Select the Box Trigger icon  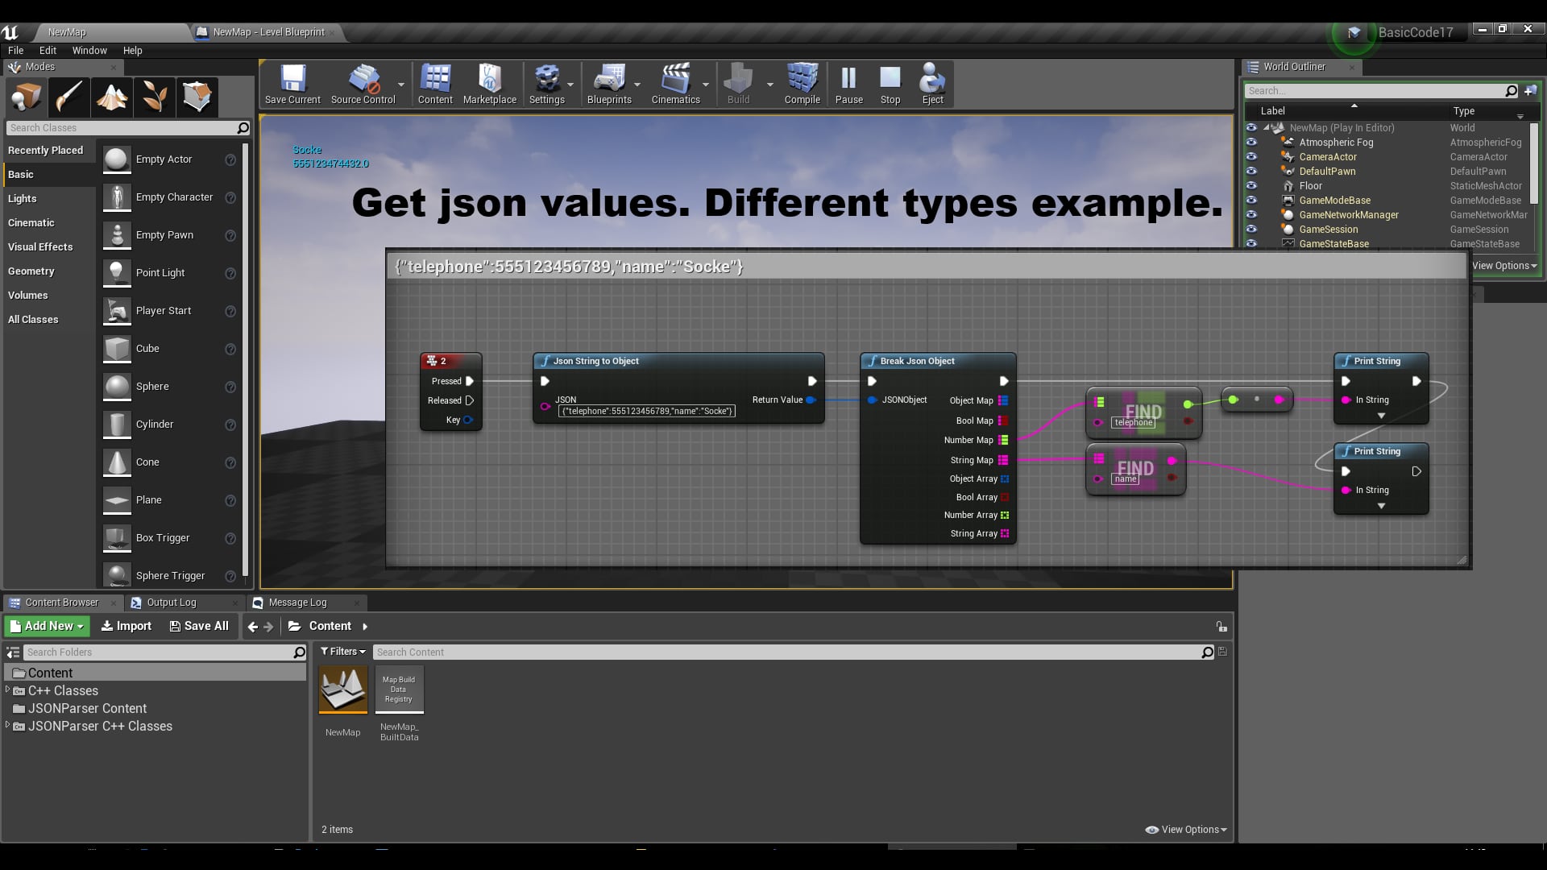point(117,538)
